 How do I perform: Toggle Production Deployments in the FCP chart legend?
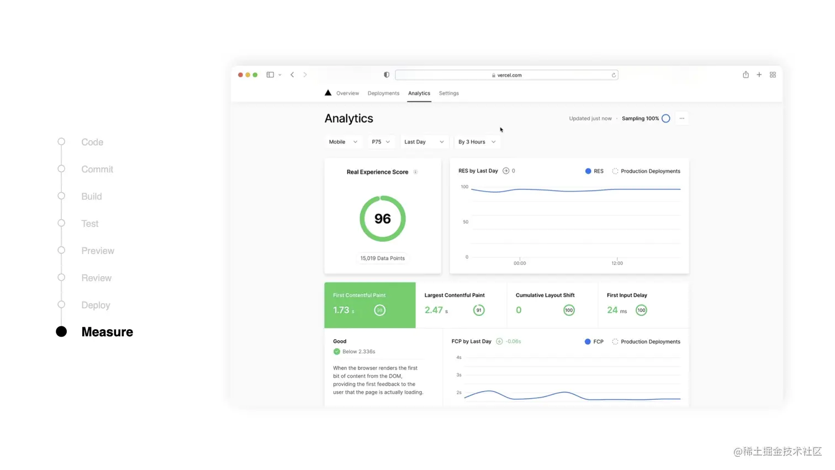(x=646, y=341)
